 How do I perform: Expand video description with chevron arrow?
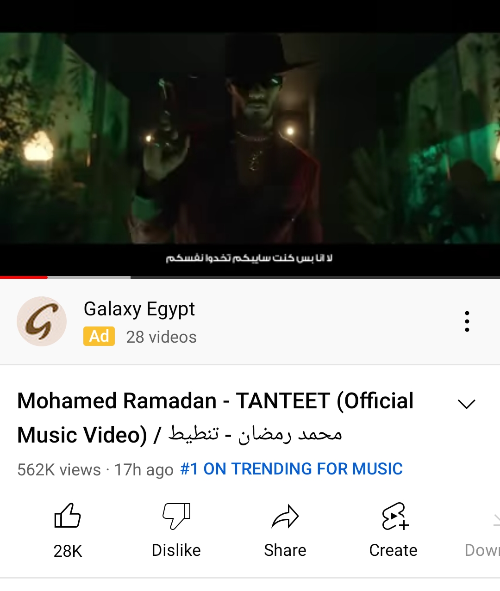click(466, 404)
